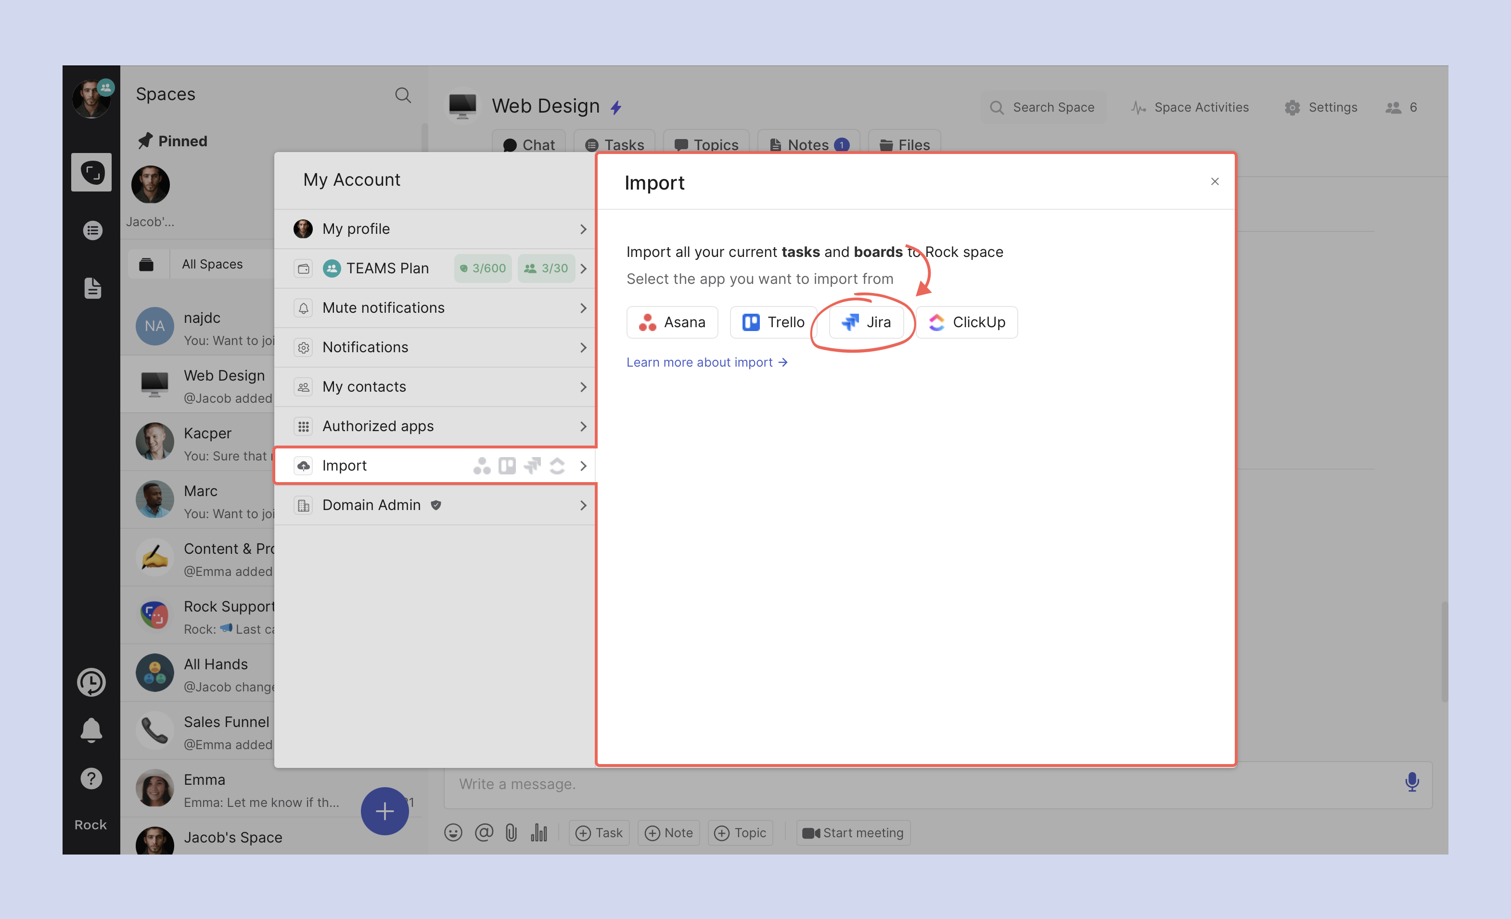Choose ClickUp to import from

966,322
